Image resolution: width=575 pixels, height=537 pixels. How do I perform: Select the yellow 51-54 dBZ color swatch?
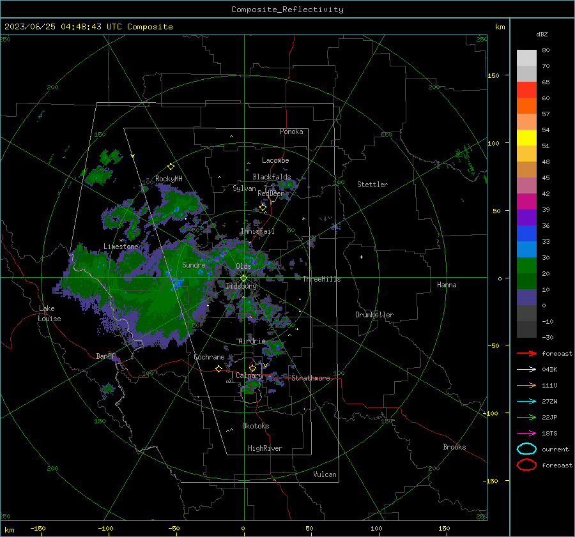[x=526, y=137]
